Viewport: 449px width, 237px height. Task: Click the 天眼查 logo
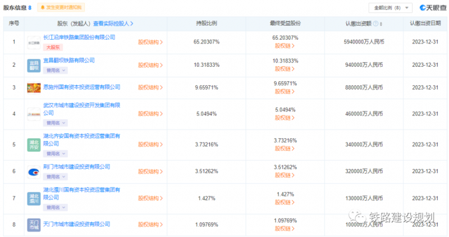[433, 8]
